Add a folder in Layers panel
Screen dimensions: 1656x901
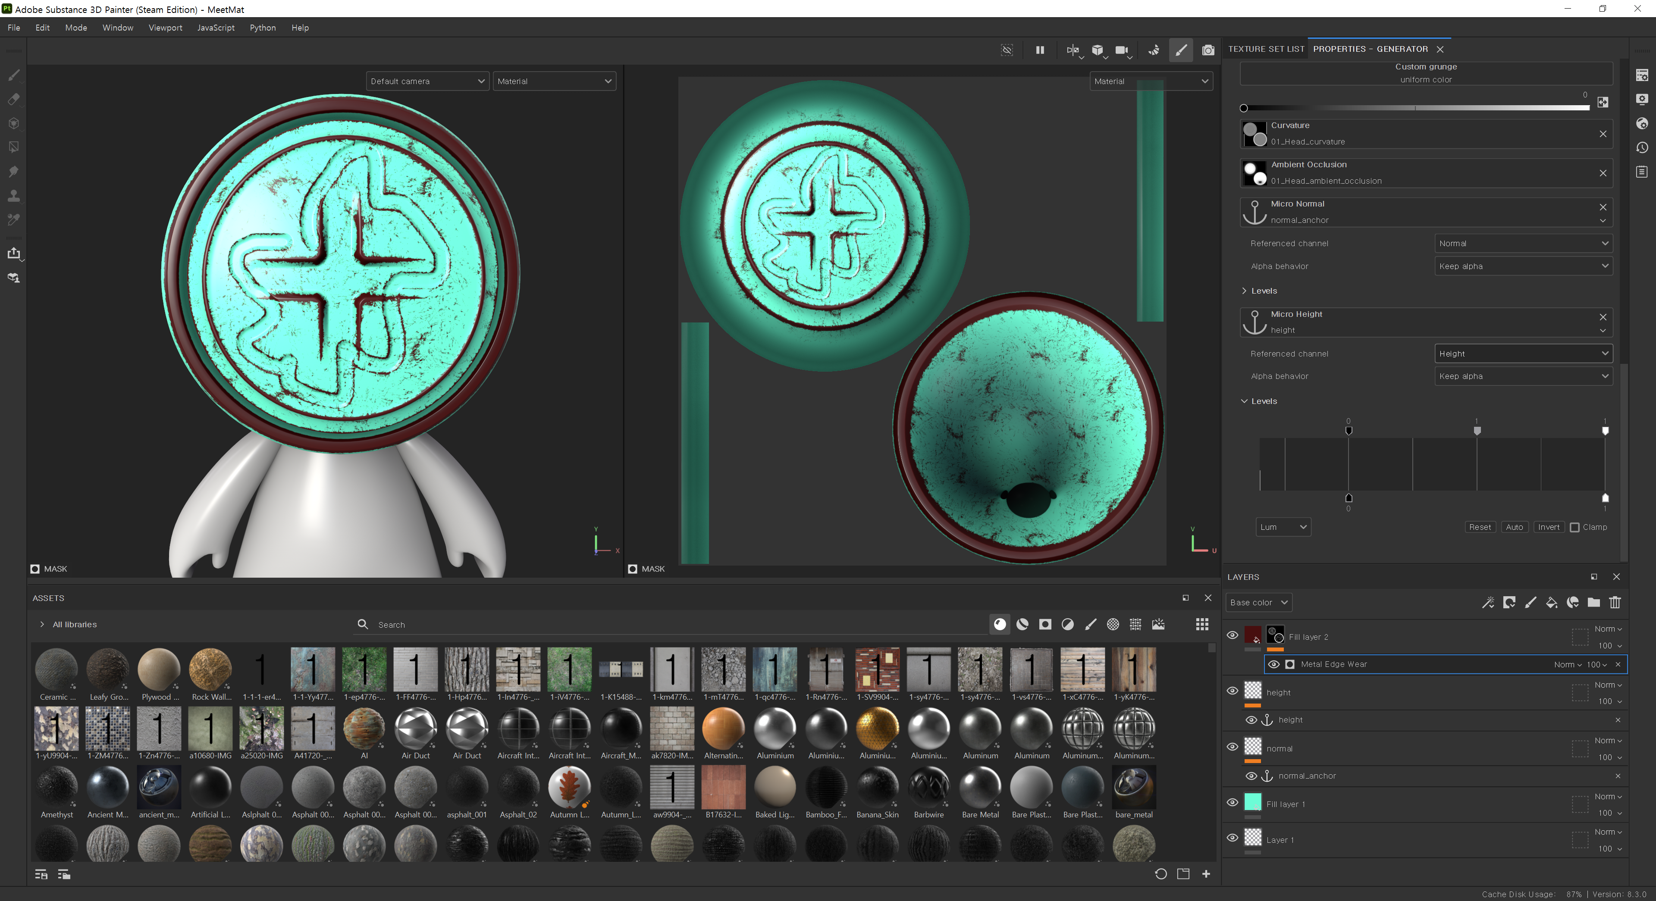coord(1593,602)
